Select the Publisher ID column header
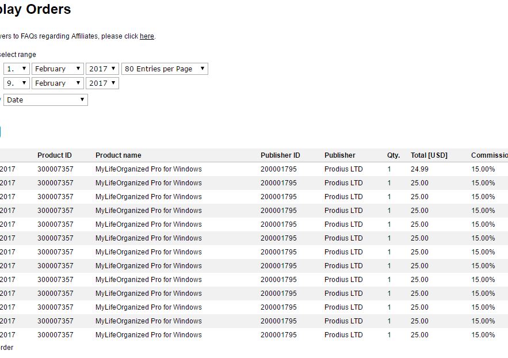 pyautogui.click(x=280, y=155)
